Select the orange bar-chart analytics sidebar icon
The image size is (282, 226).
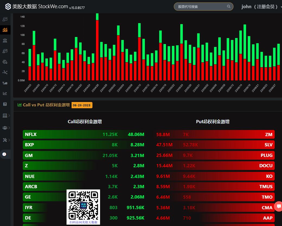click(5, 30)
